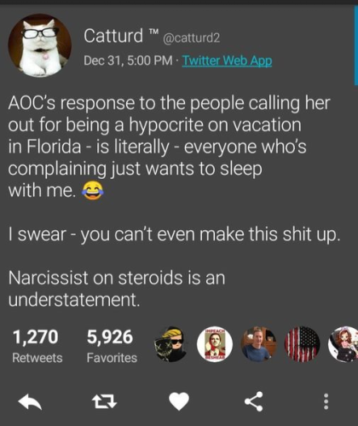This screenshot has width=358, height=426.
Task: Click the Impeach poster avatar
Action: pyautogui.click(x=215, y=344)
